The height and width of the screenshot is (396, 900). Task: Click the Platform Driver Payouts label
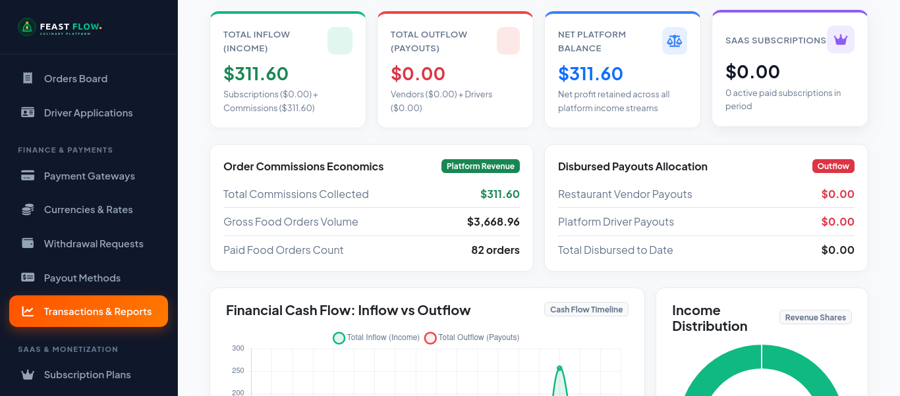616,222
